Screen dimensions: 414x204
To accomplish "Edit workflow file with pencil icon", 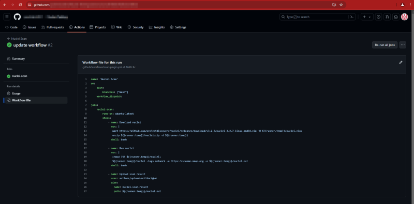I will click(401, 62).
